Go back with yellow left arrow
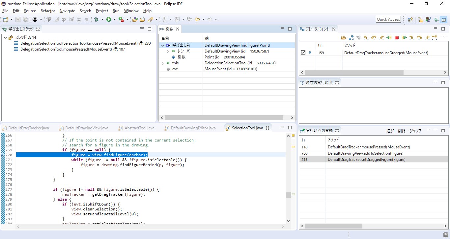 (x=197, y=19)
